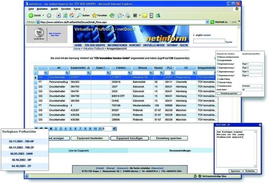Click the Equipment bearbeiten button
268x184 pixels.
point(90,138)
